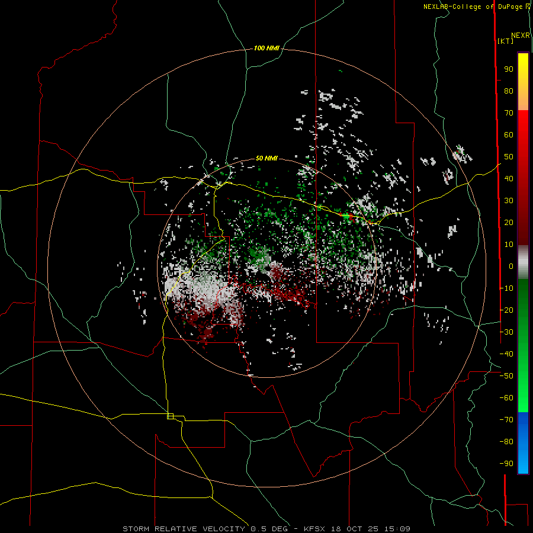Screen dimensions: 533x533
Task: Click the NEXR label at the top right
Action: point(521,36)
